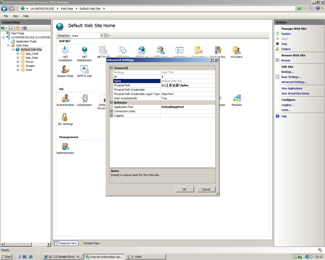Switch to Features View tab

[66, 243]
